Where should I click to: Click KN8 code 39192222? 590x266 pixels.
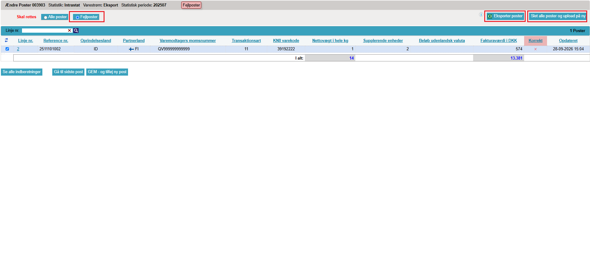point(286,49)
